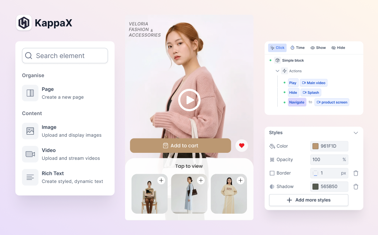Select the Image element icon in the sidebar
Image resolution: width=378 pixels, height=235 pixels.
(x=30, y=131)
